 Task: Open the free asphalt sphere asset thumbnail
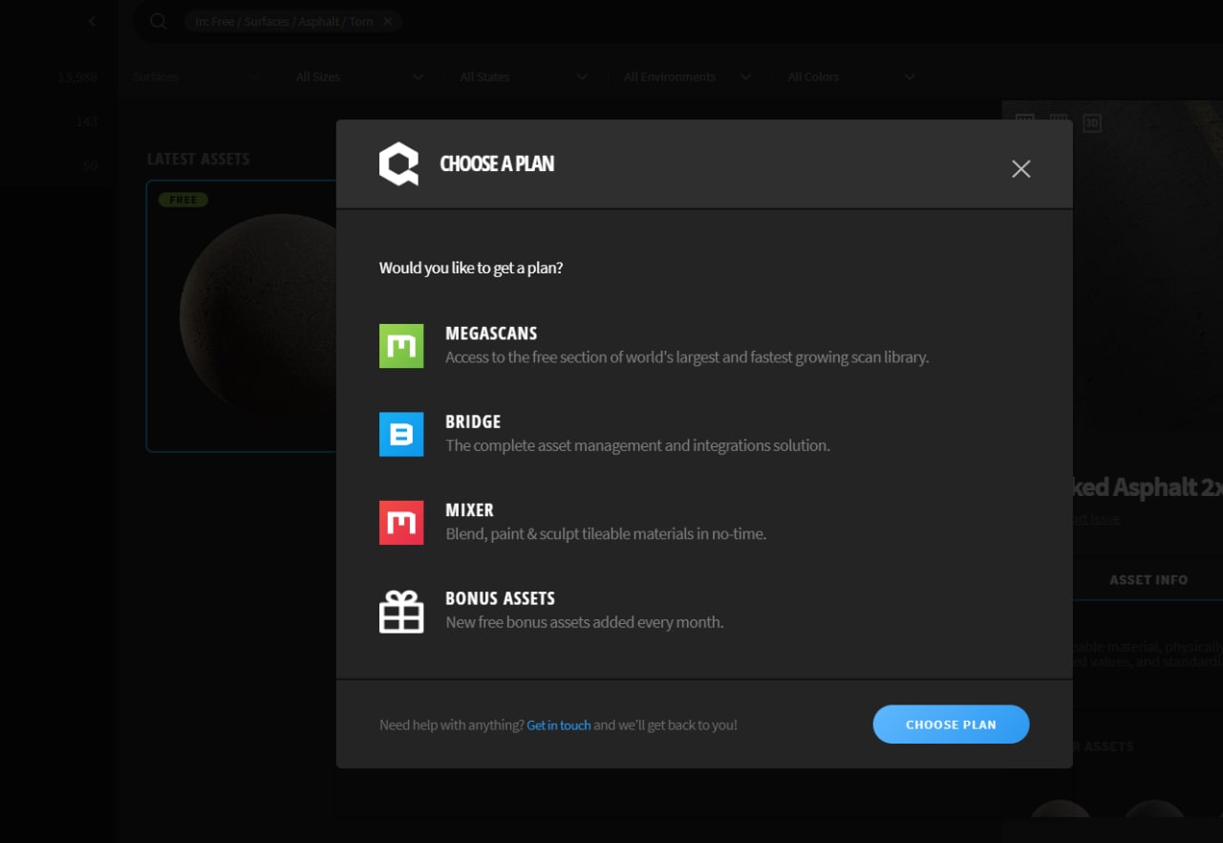241,315
